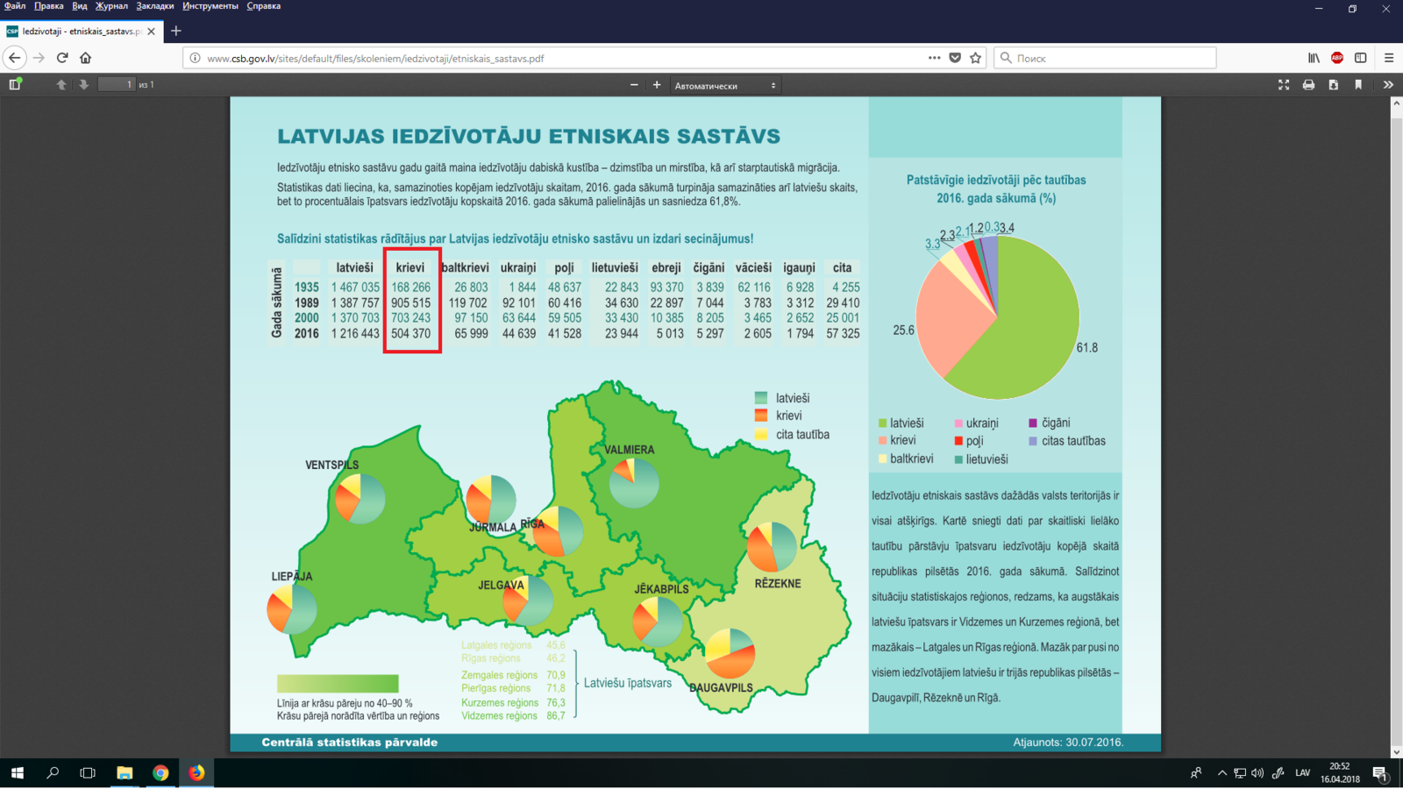The height and width of the screenshot is (789, 1403).
Task: Open the page actions three-dot menu
Action: pos(934,58)
